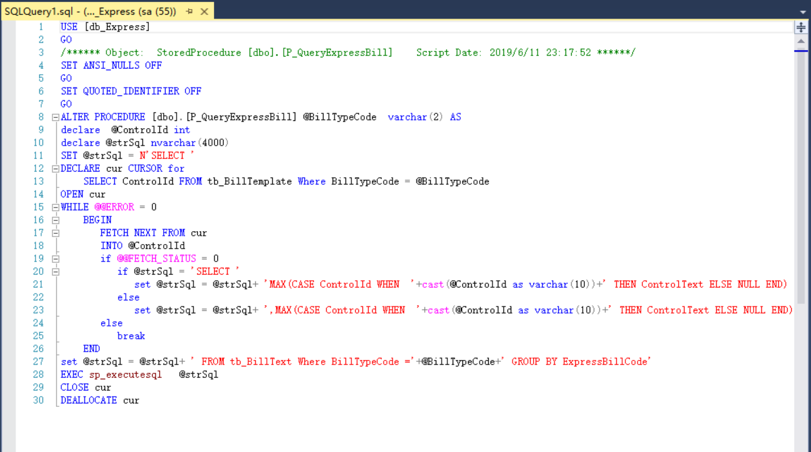Click the SET QUOTED_IDENTIFIER OFF statement
The width and height of the screenshot is (811, 452).
[131, 91]
